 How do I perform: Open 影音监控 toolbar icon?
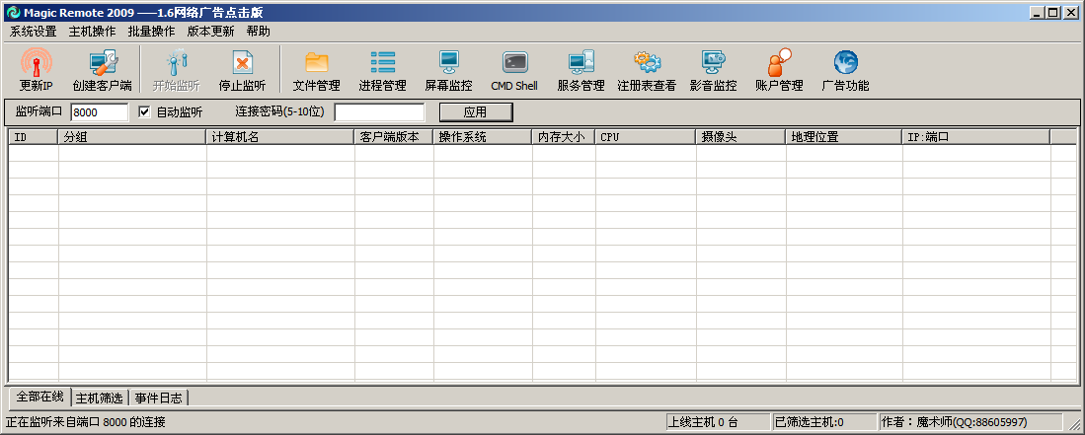713,63
